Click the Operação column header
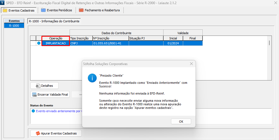Viewport: 279px width, 140px height. (x=56, y=38)
